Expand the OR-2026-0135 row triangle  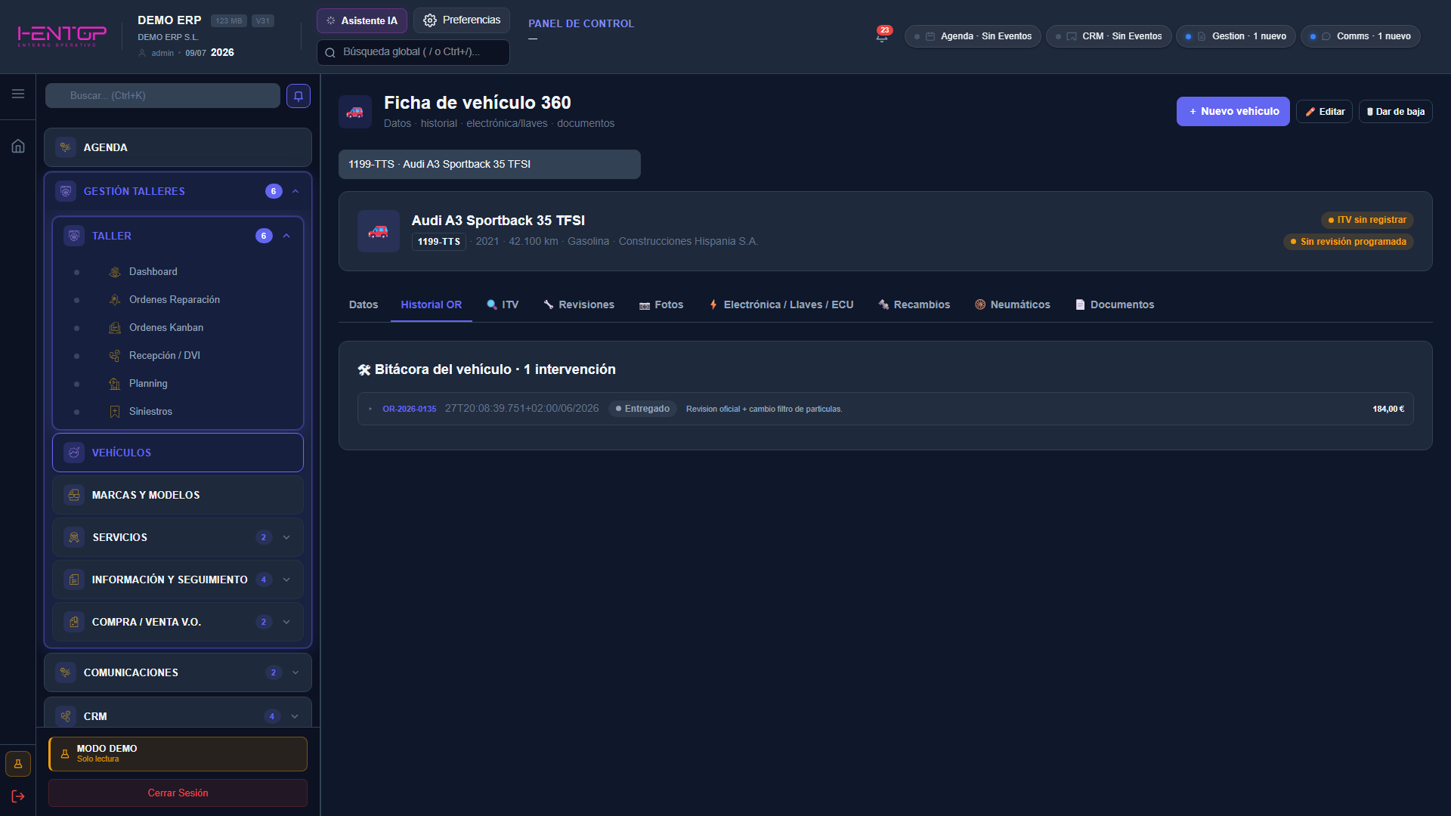(370, 409)
